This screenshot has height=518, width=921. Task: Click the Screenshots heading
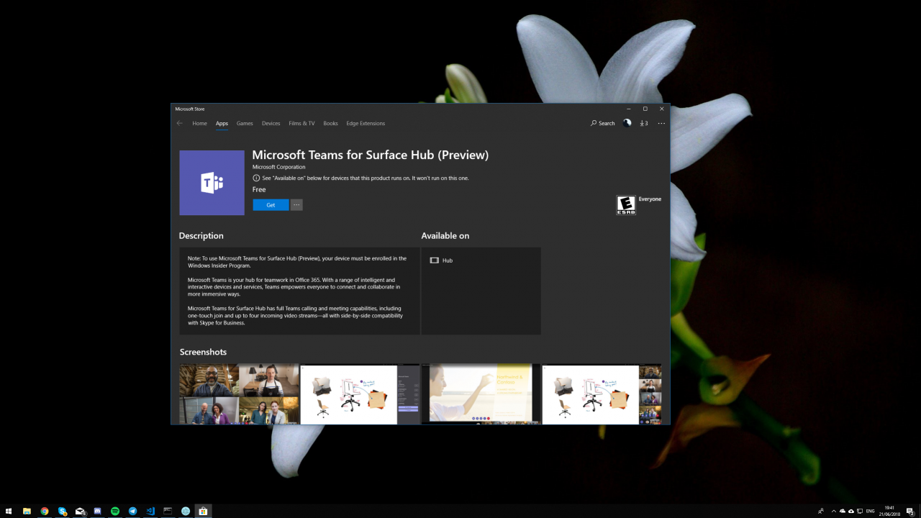tap(203, 352)
